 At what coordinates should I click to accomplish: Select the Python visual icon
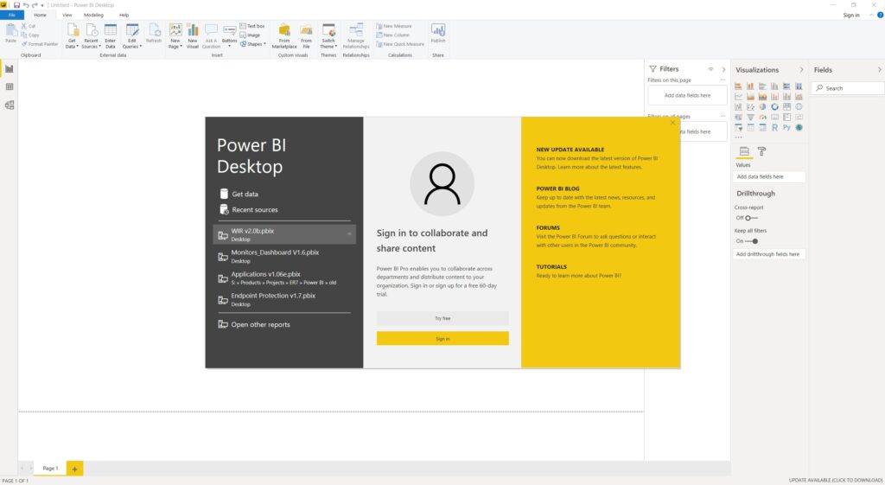tap(786, 127)
